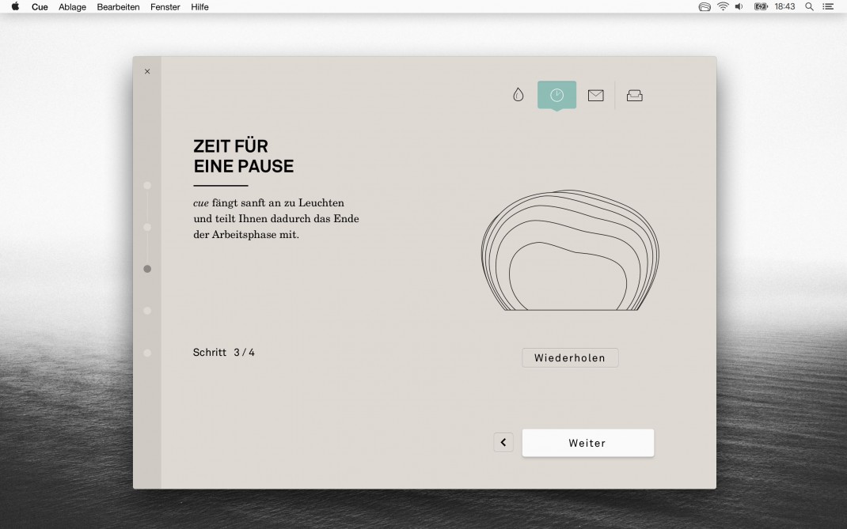Go back with the left chevron button
The width and height of the screenshot is (847, 529).
coord(503,443)
